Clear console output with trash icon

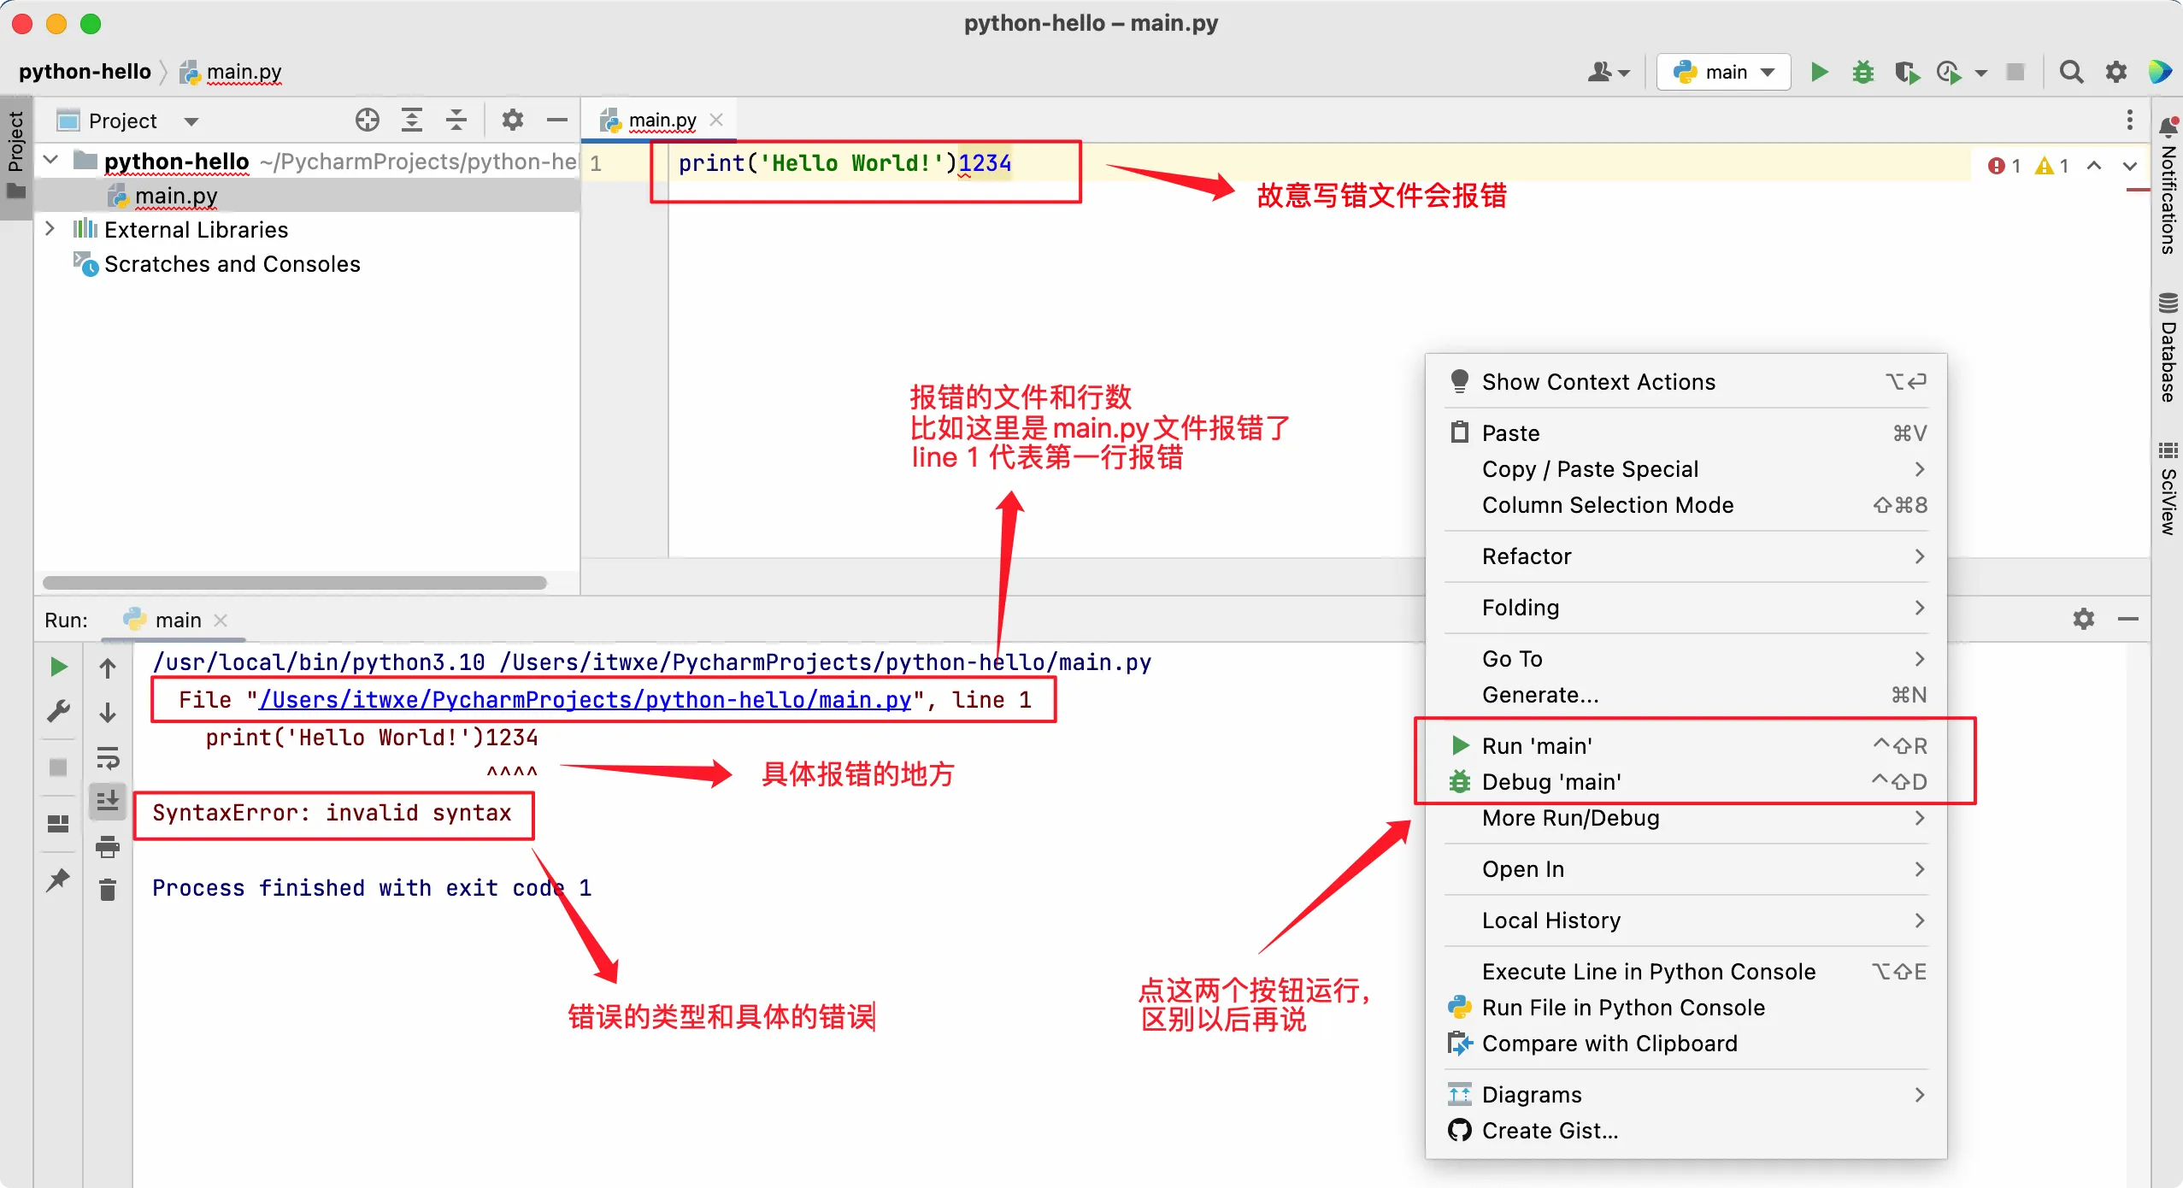tap(108, 890)
